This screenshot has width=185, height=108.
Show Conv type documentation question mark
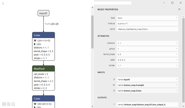point(176,18)
